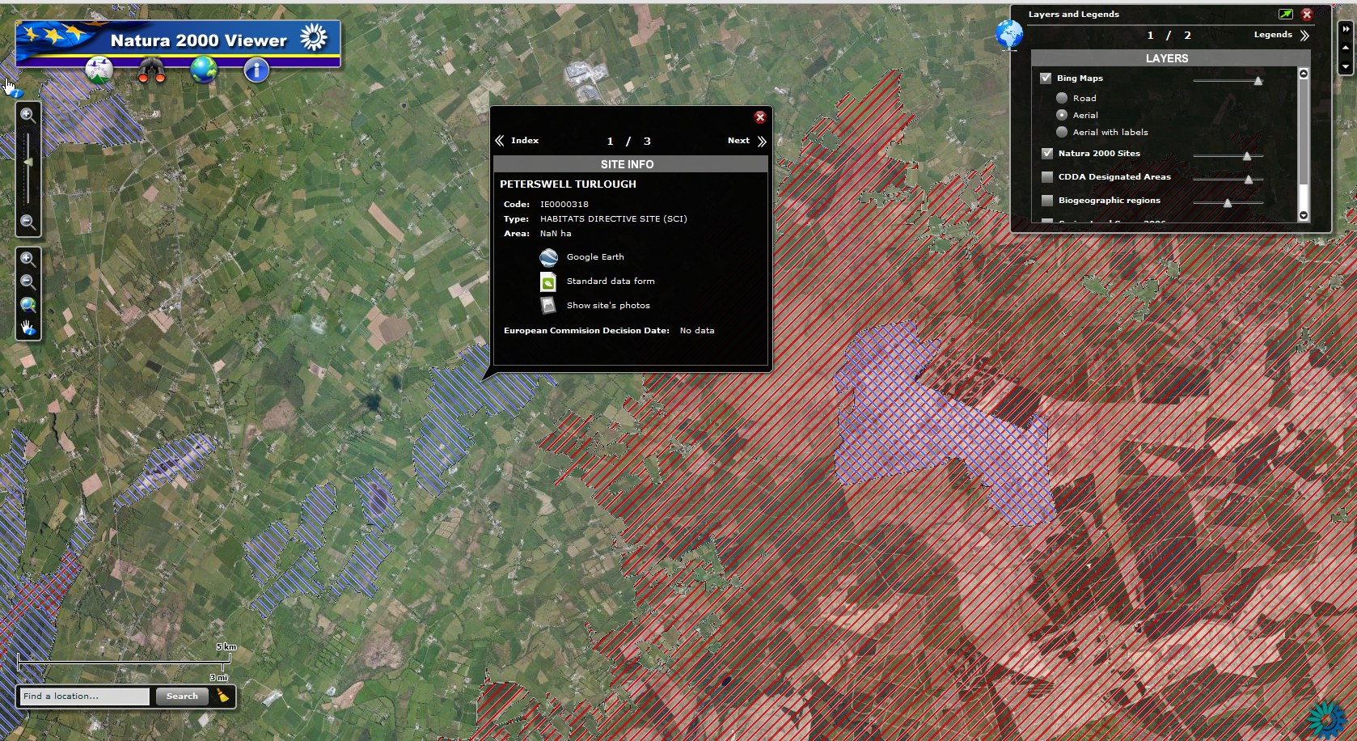Select Aerial with labels radio
This screenshot has height=741, width=1357.
(1062, 132)
